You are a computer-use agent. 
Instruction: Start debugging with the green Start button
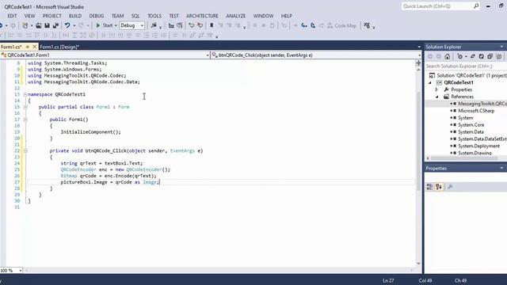(x=104, y=25)
